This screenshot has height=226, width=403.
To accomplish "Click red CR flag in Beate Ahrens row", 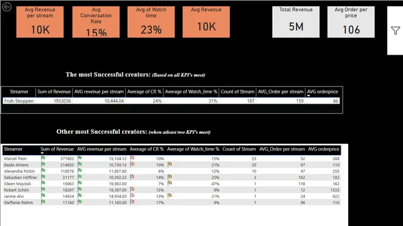I will pyautogui.click(x=132, y=164).
